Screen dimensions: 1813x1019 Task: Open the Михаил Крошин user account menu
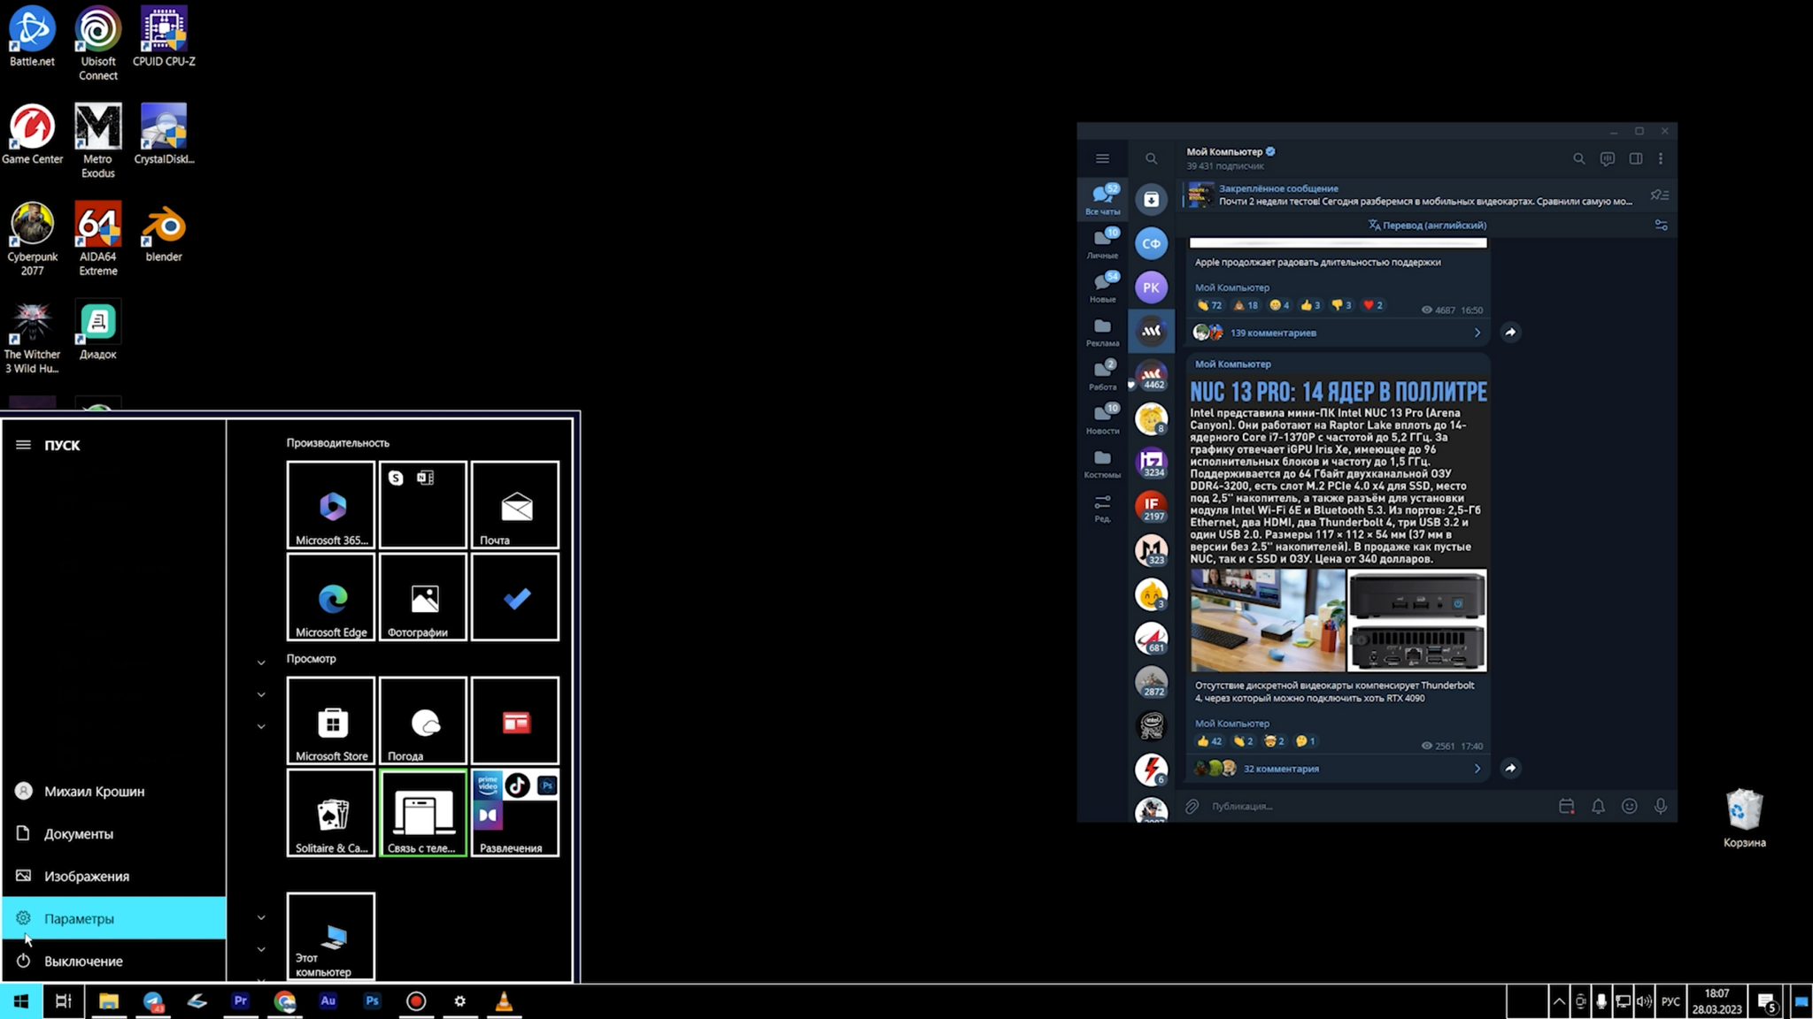(x=114, y=791)
